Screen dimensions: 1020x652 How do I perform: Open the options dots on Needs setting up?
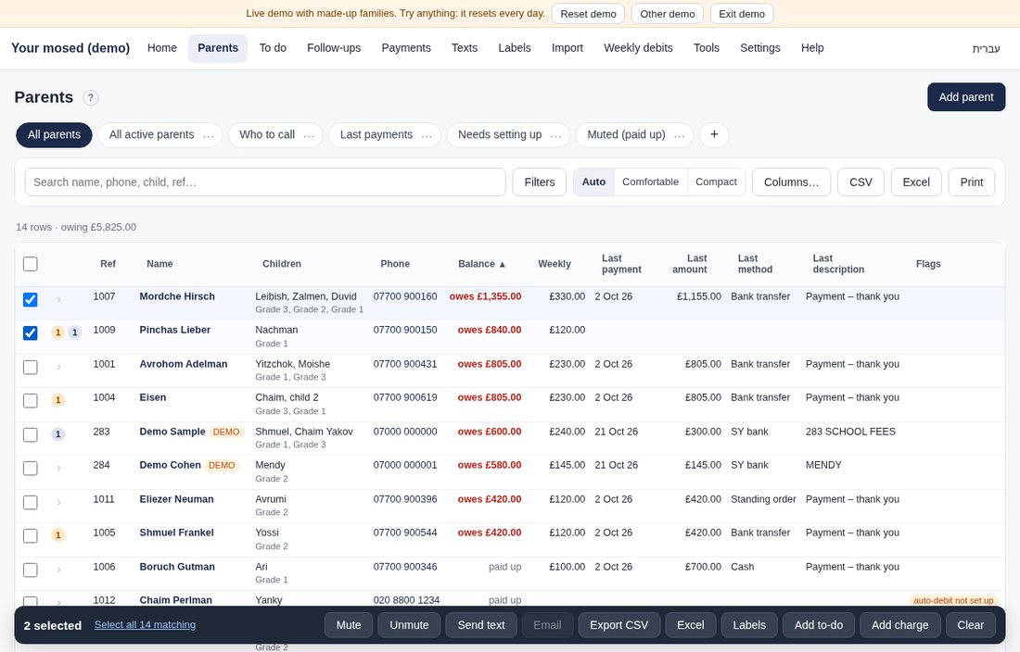pyautogui.click(x=556, y=136)
